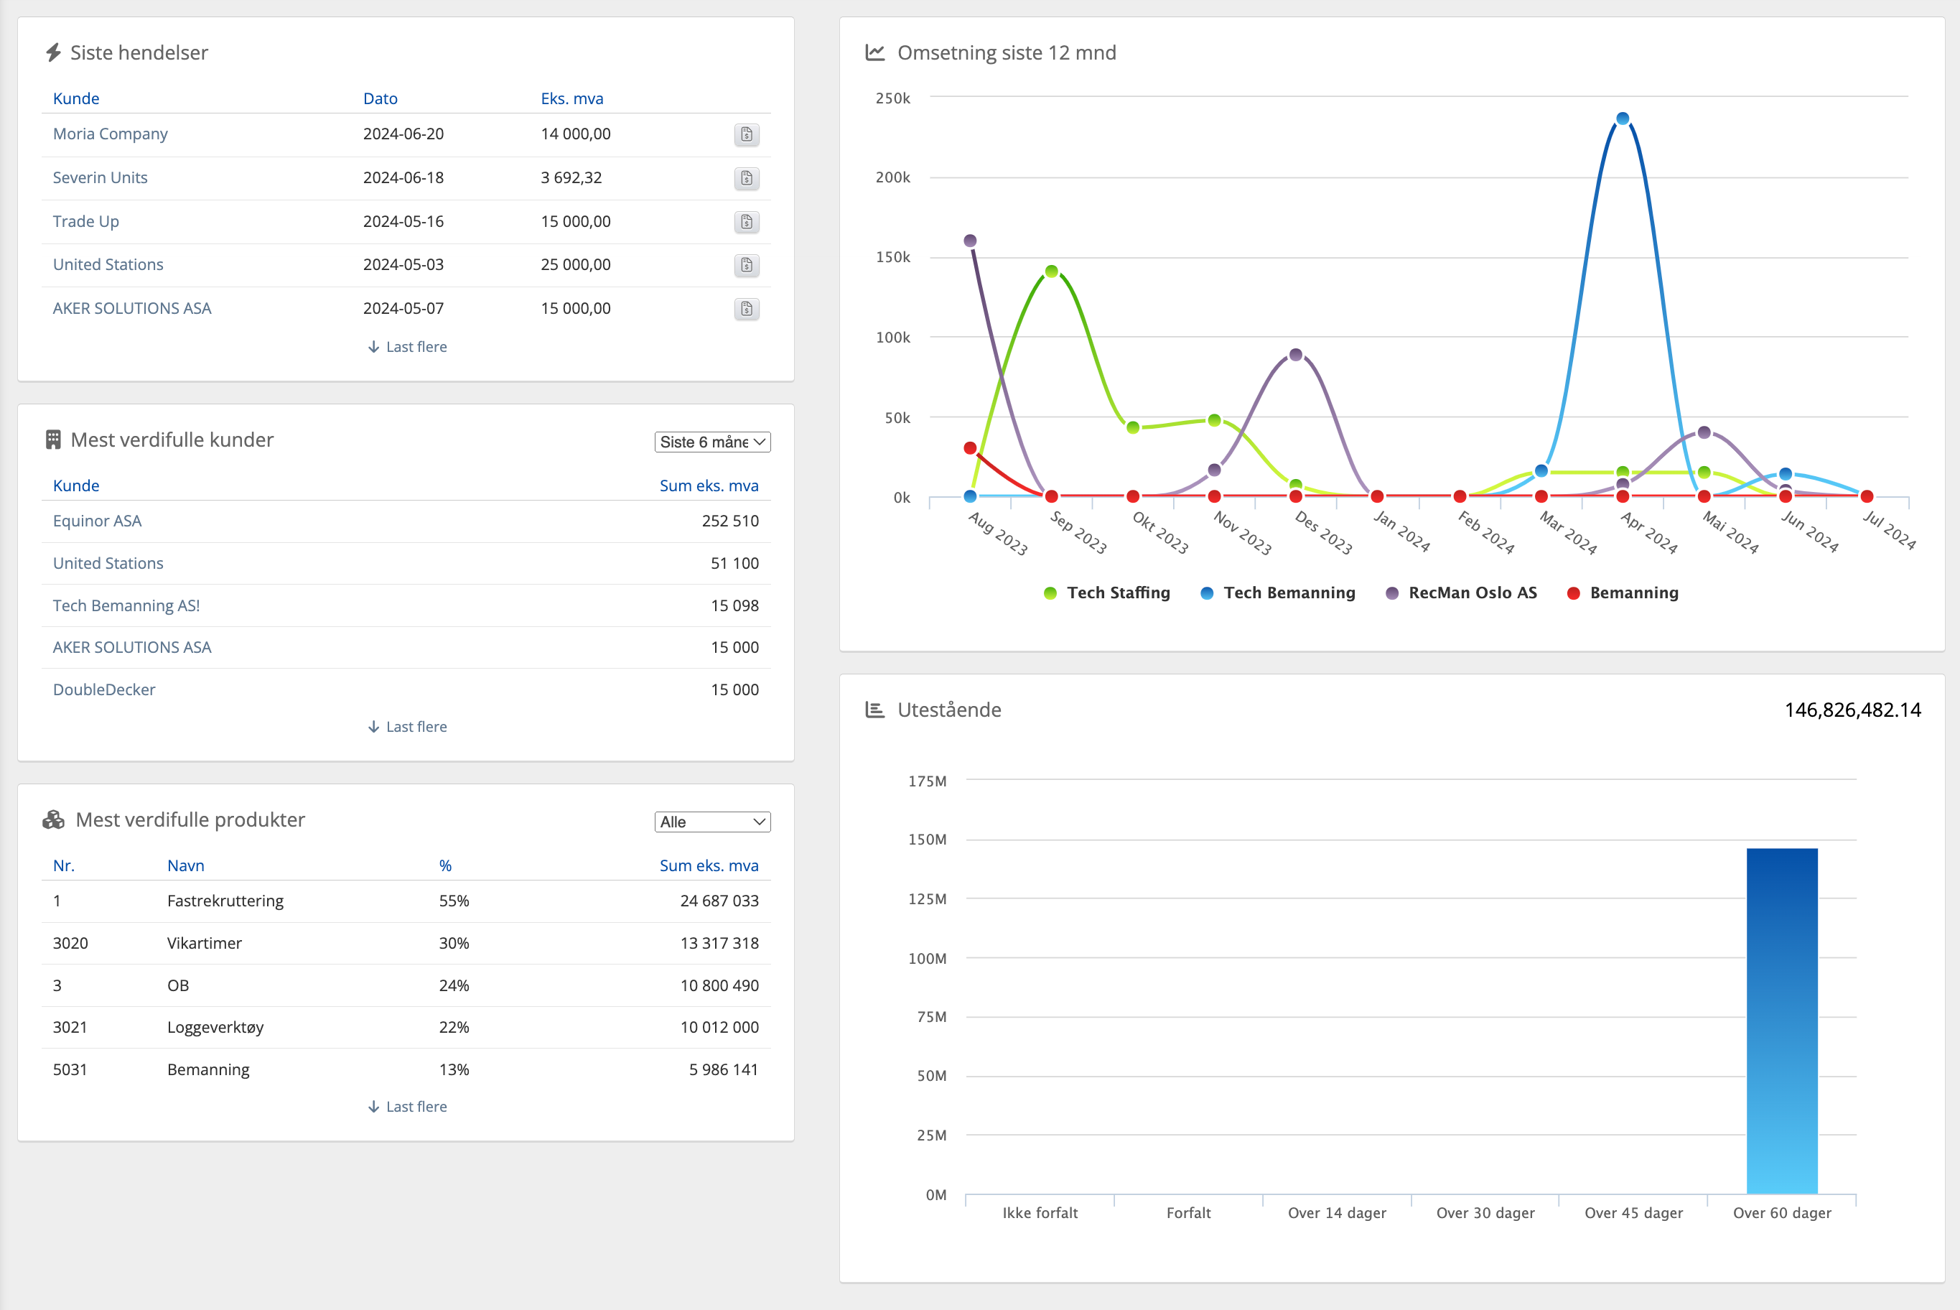Sort the events table by the Dato header
This screenshot has height=1310, width=1960.
click(x=380, y=98)
